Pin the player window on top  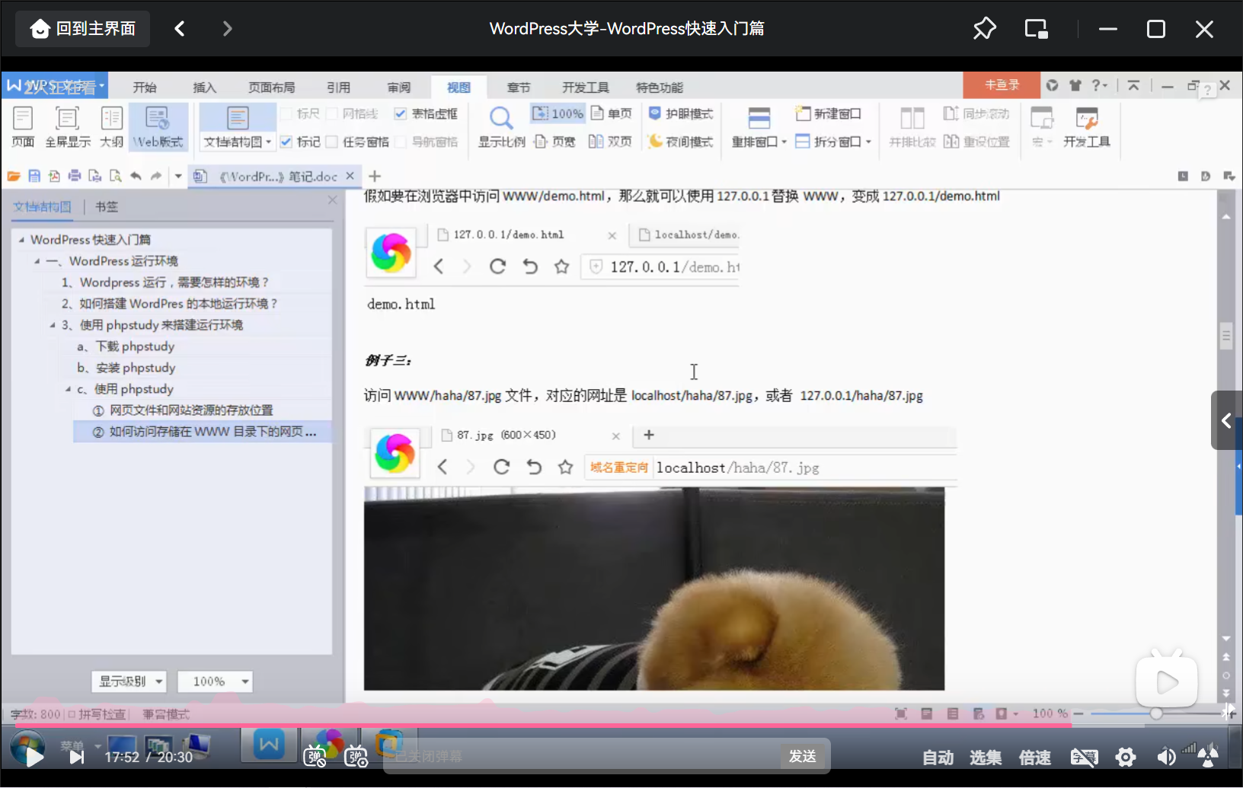point(984,29)
